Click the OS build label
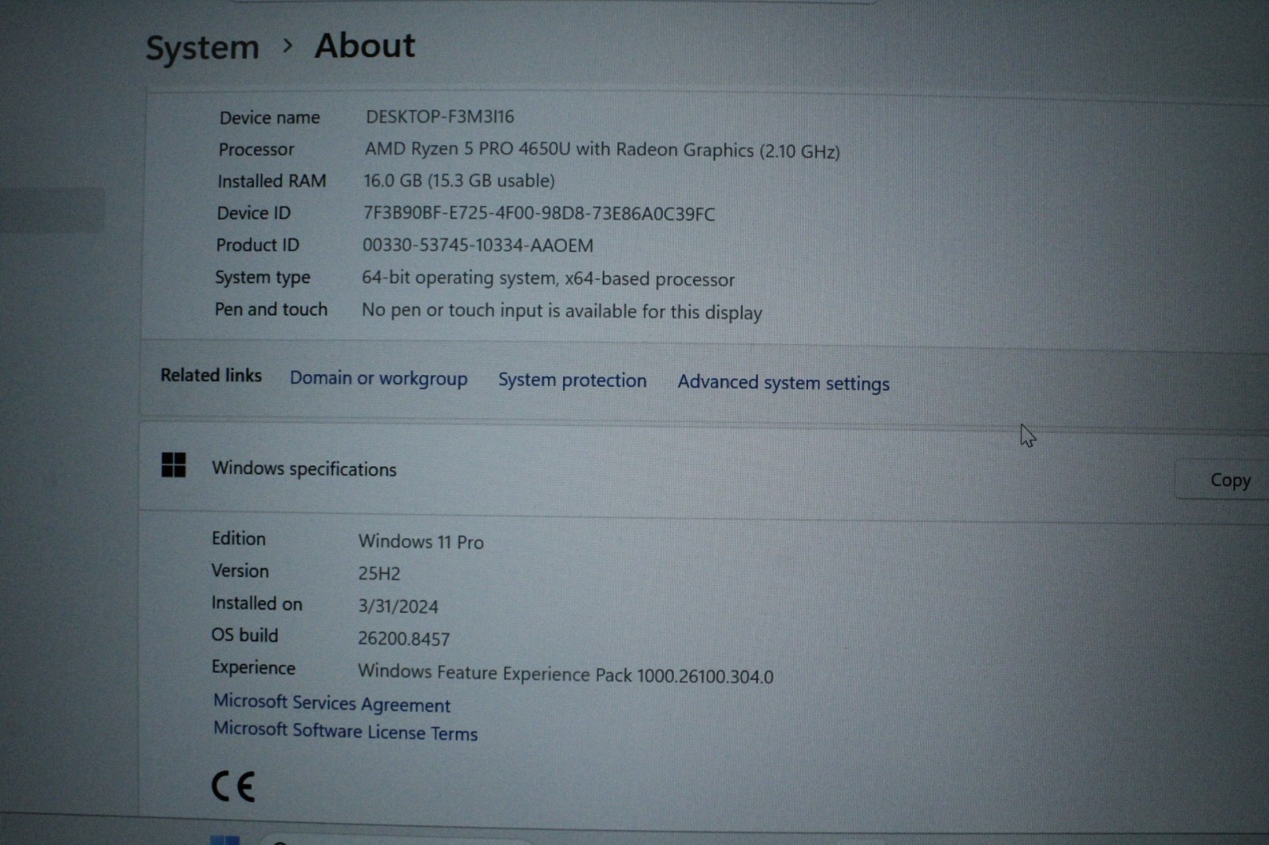 click(244, 635)
